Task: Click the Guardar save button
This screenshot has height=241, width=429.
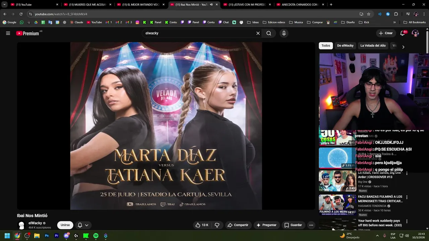Action: click(x=293, y=225)
